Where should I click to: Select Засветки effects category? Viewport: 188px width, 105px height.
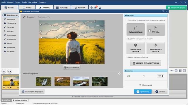[x=9, y=27]
